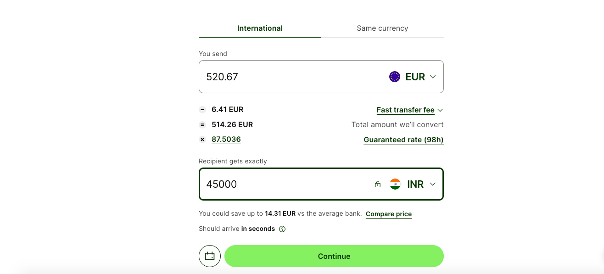Viewport: 604px width, 274px height.
Task: Click the 6.41 EUR fee amount
Action: pos(228,110)
